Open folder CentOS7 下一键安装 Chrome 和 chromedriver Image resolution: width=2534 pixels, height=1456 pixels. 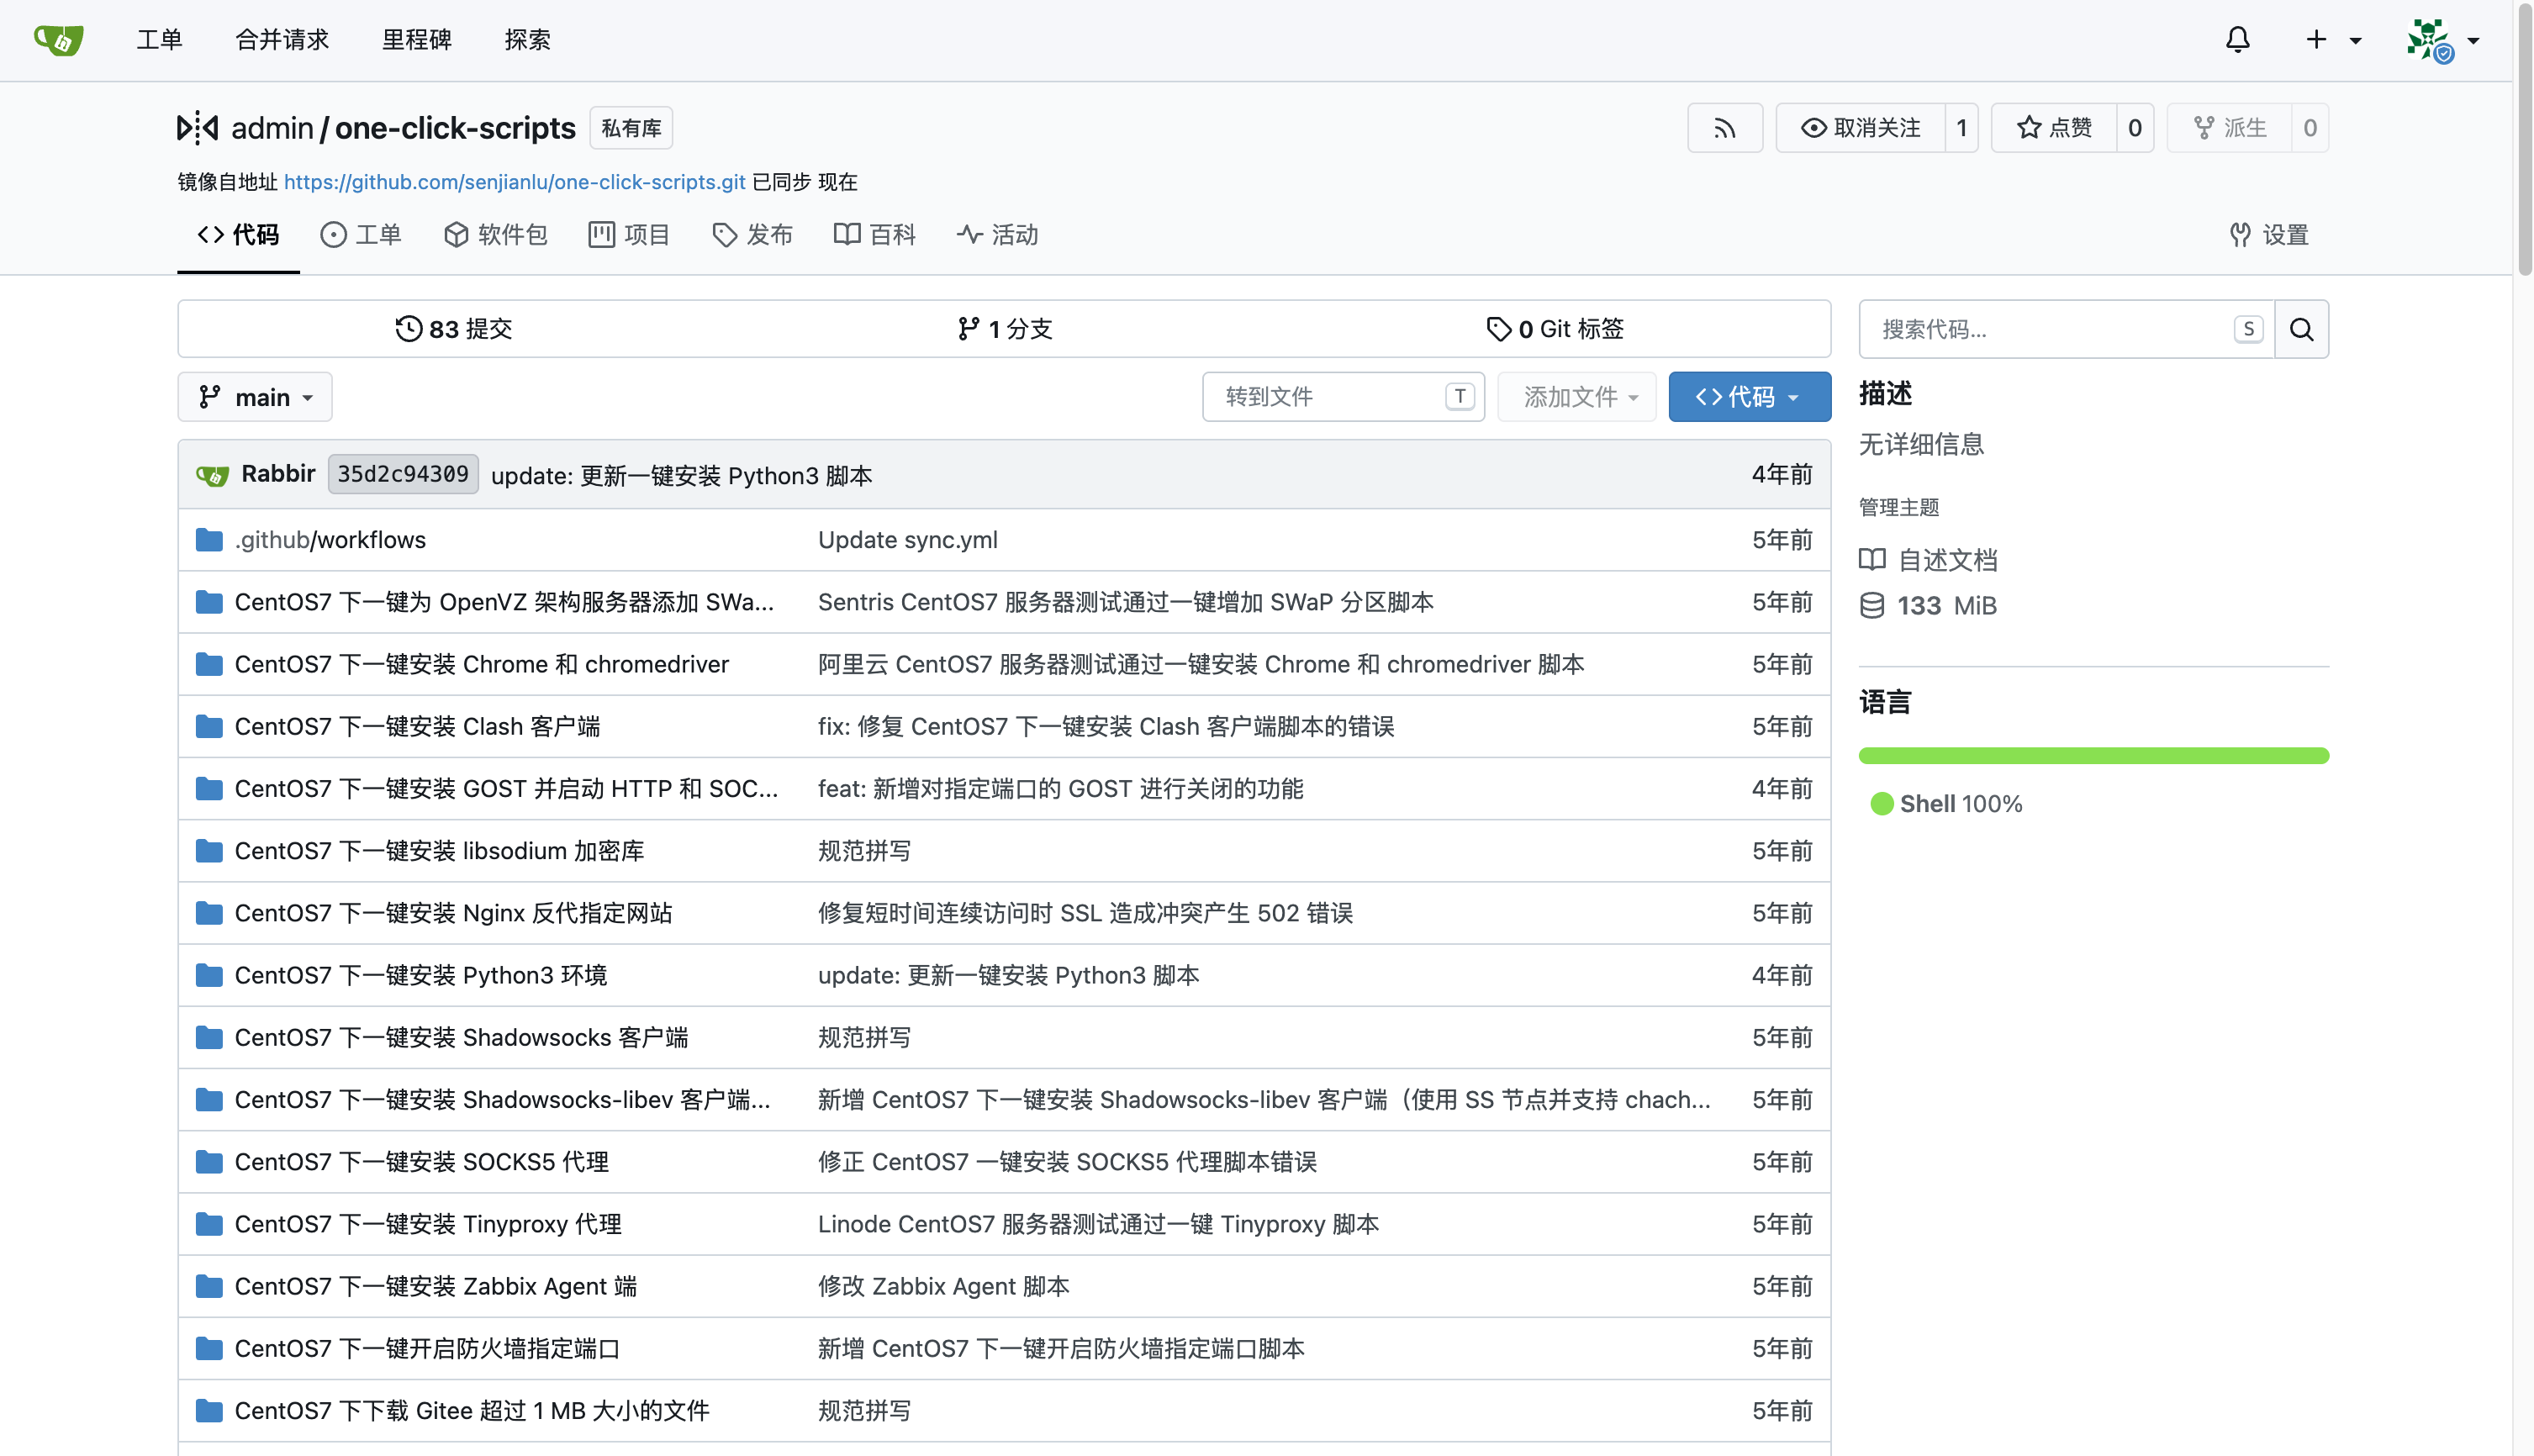(x=482, y=664)
